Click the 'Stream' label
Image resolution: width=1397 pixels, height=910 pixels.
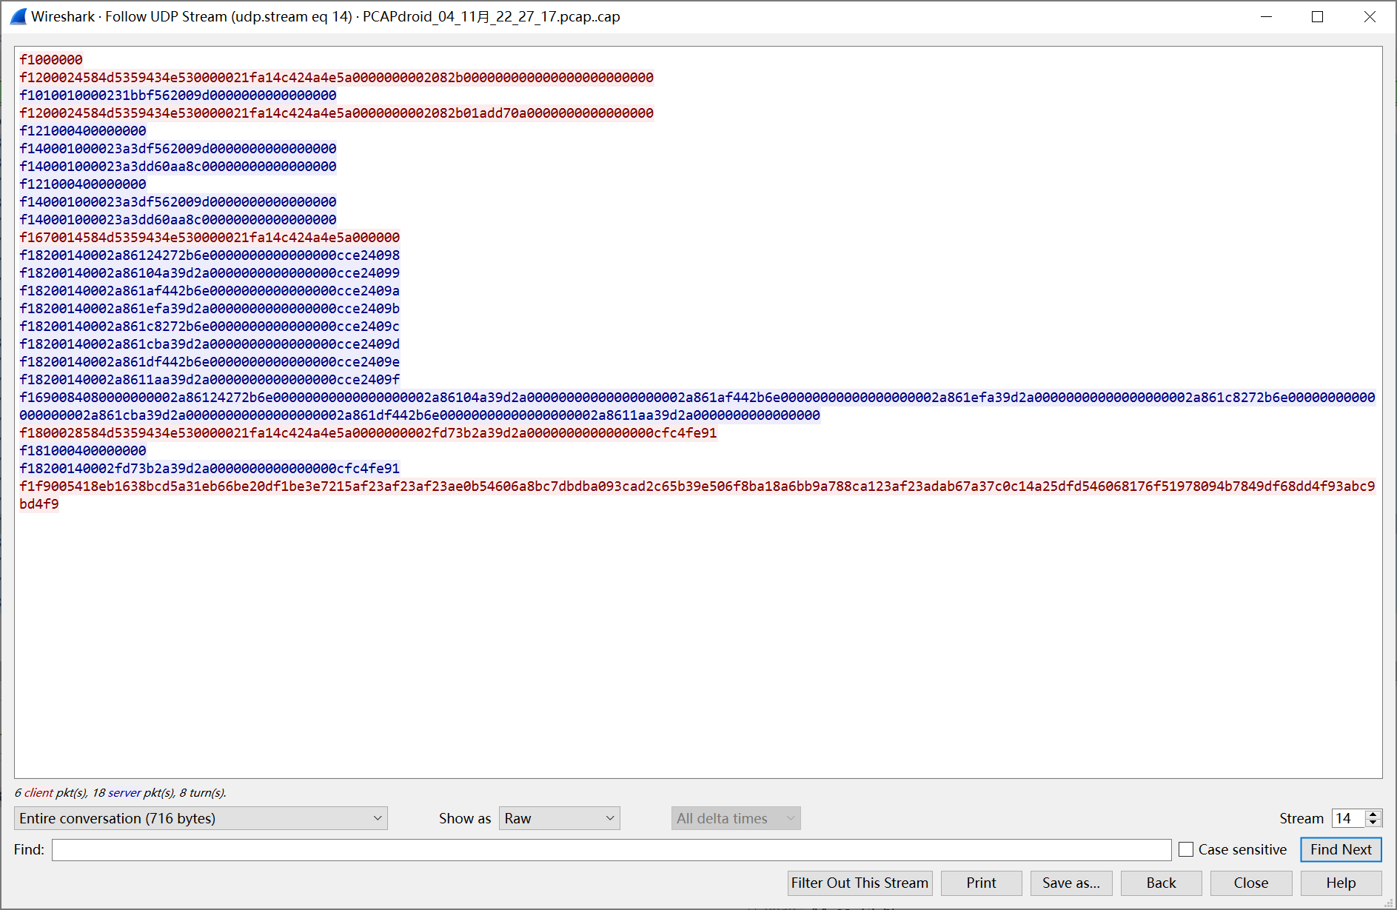point(1301,818)
